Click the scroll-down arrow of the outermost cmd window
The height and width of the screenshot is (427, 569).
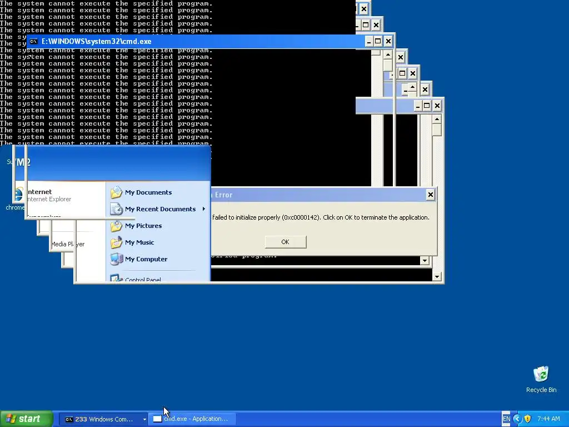pyautogui.click(x=437, y=277)
